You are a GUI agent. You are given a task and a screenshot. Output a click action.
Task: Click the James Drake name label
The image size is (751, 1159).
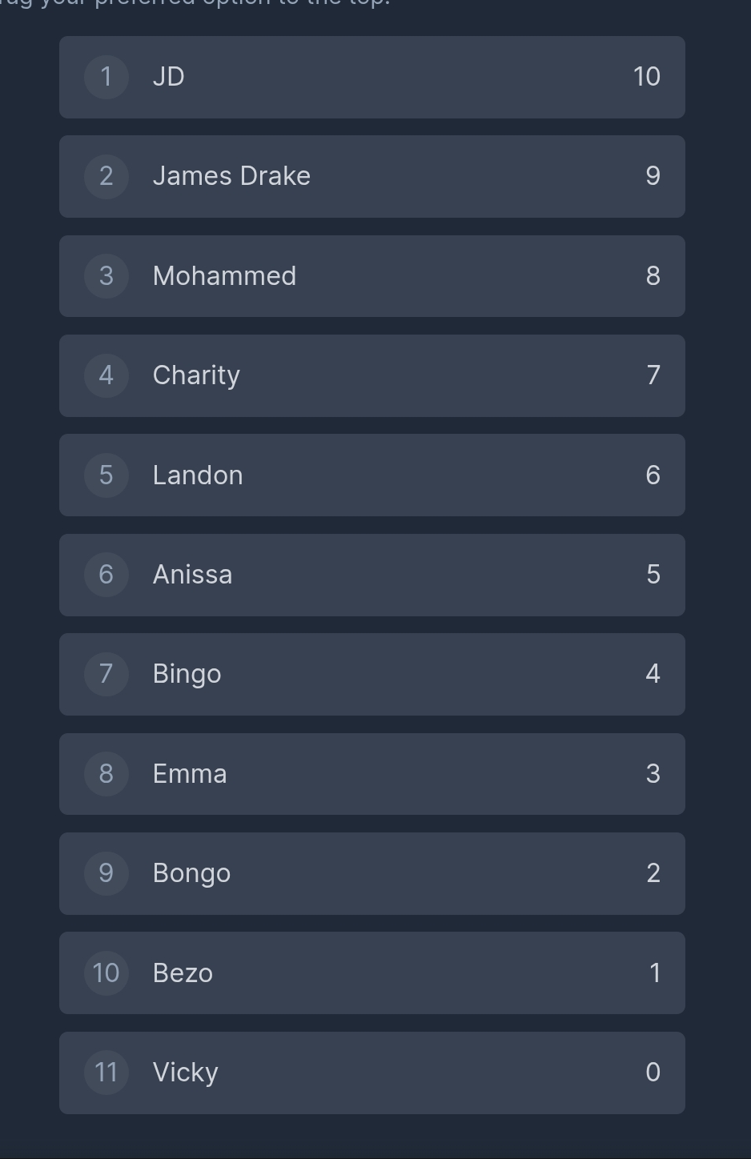tap(231, 176)
